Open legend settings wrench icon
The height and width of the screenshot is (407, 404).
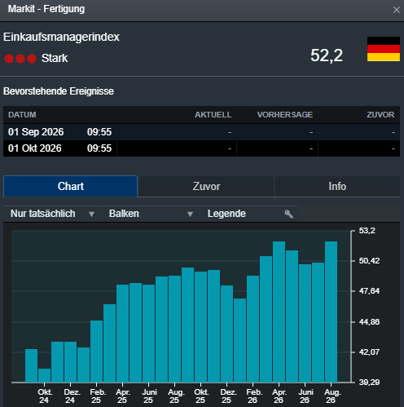[288, 214]
